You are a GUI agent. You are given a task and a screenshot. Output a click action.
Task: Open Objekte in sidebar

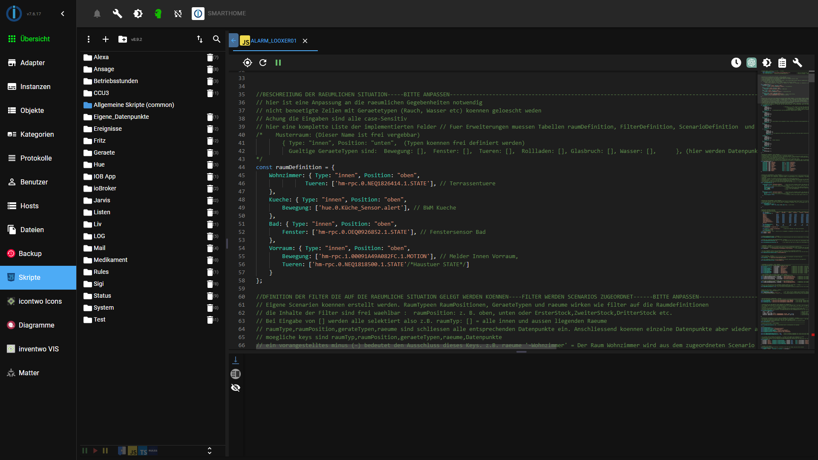(38, 110)
